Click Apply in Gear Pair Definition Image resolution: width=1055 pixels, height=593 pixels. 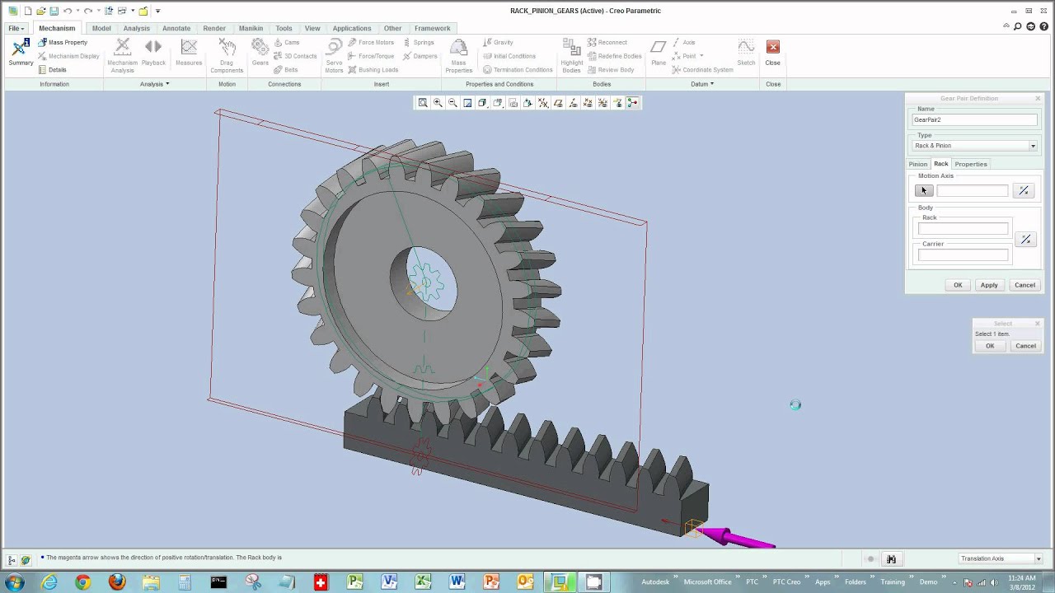(989, 285)
